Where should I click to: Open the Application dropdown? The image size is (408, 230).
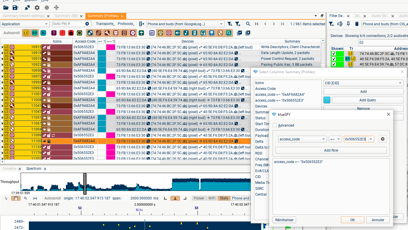[x=25, y=24]
